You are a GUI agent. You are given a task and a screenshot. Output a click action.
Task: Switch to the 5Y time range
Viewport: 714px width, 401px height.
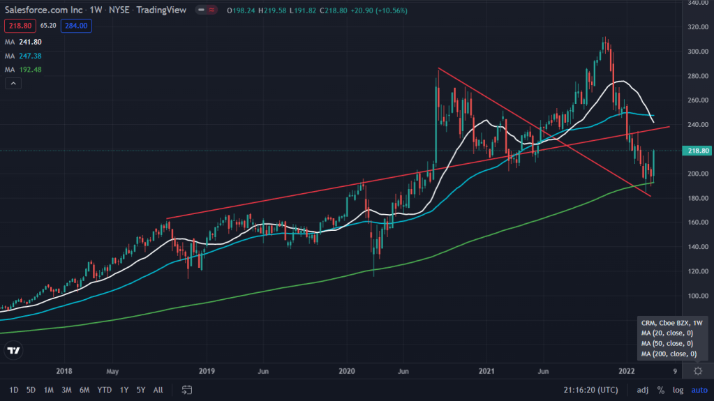(x=141, y=389)
